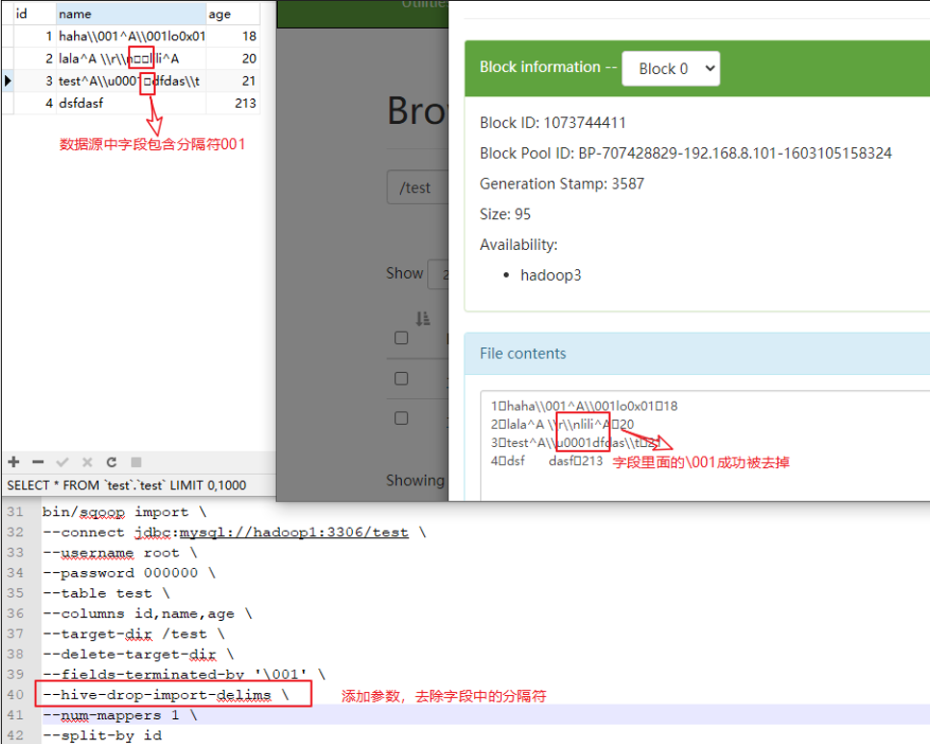Select the age cell with 213
Image resolution: width=930 pixels, height=744 pixels.
pos(233,103)
